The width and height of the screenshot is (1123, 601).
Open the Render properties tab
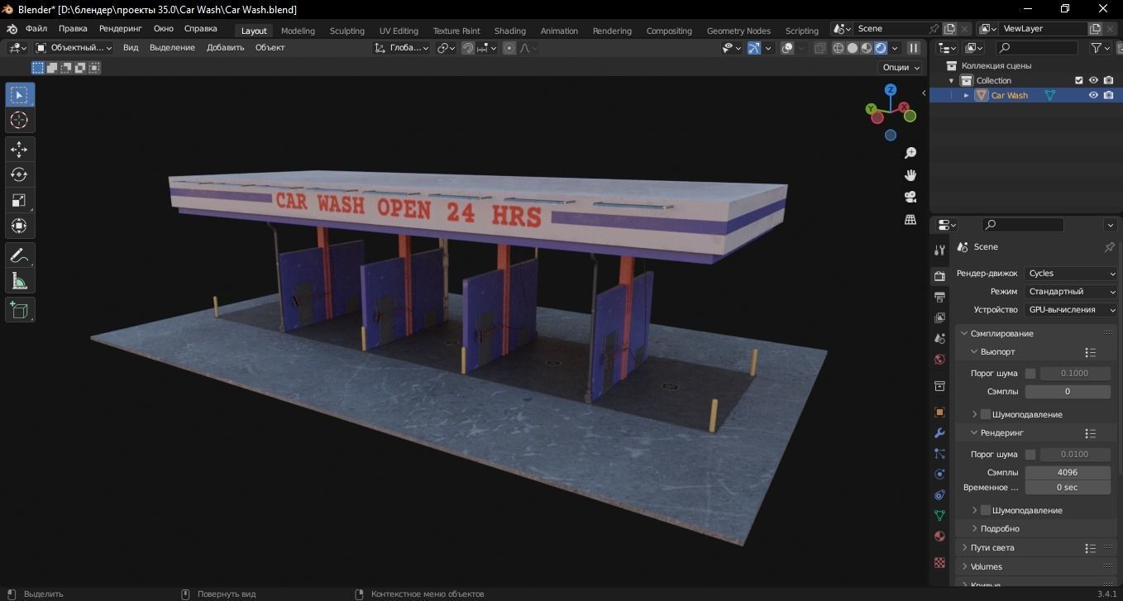coord(939,276)
